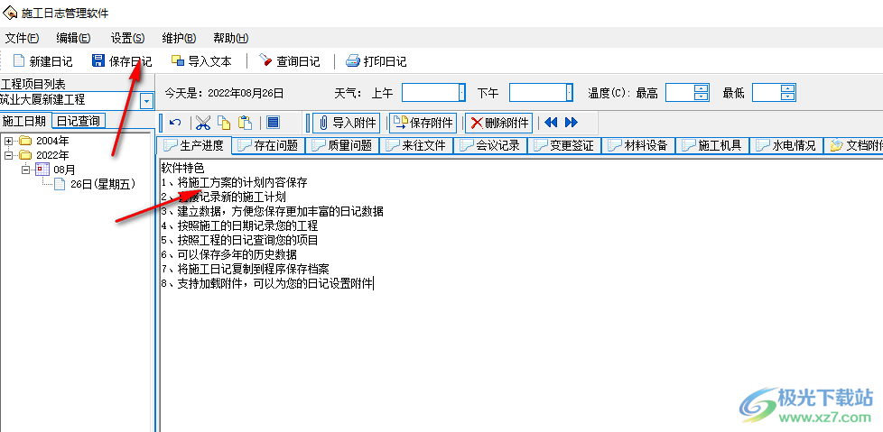883x432 pixels.
Task: Select the 26日(星期五) diary entry
Action: [x=95, y=184]
